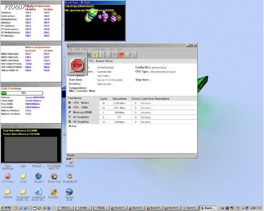Open the Adobe PDF desktop icon
The image size is (264, 211).
tap(69, 162)
